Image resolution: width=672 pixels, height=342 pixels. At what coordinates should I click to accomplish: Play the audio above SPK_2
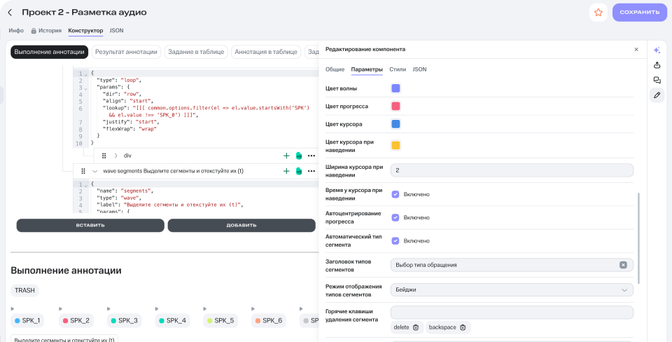[x=60, y=308]
